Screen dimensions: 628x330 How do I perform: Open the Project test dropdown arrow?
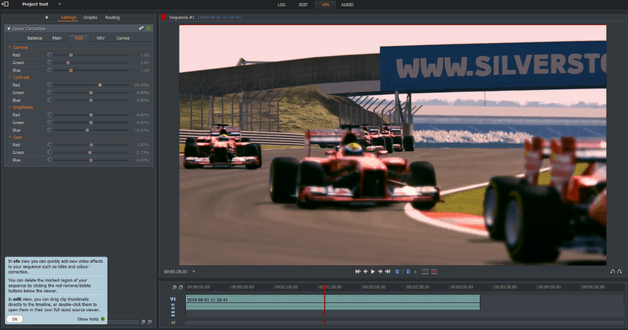coord(60,4)
